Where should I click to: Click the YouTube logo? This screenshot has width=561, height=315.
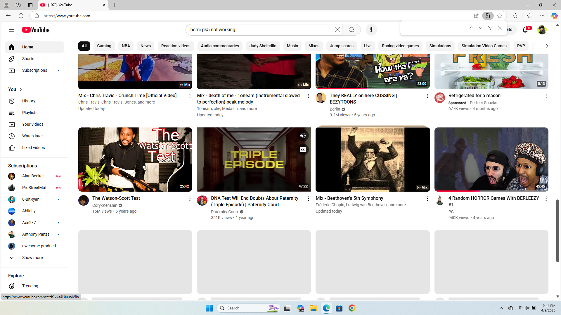(36, 30)
